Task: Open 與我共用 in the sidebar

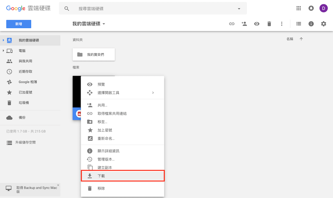Action: click(x=30, y=61)
